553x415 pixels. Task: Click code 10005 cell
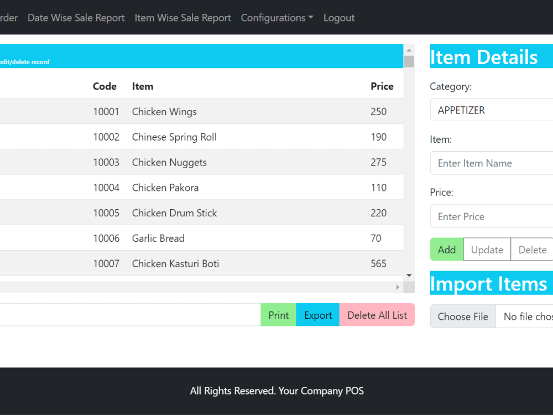[x=106, y=213]
